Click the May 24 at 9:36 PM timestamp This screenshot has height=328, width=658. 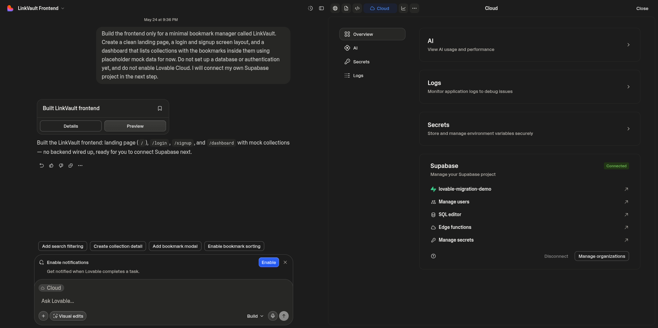161,20
